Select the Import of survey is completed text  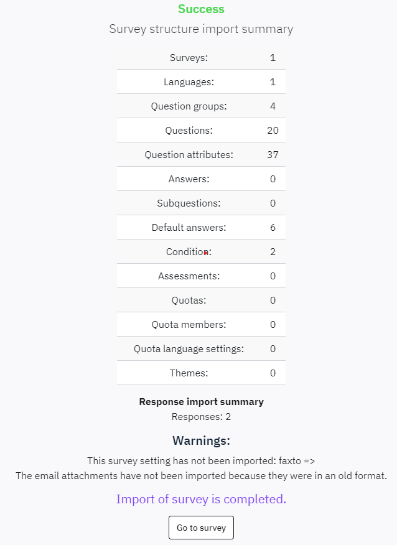[201, 499]
